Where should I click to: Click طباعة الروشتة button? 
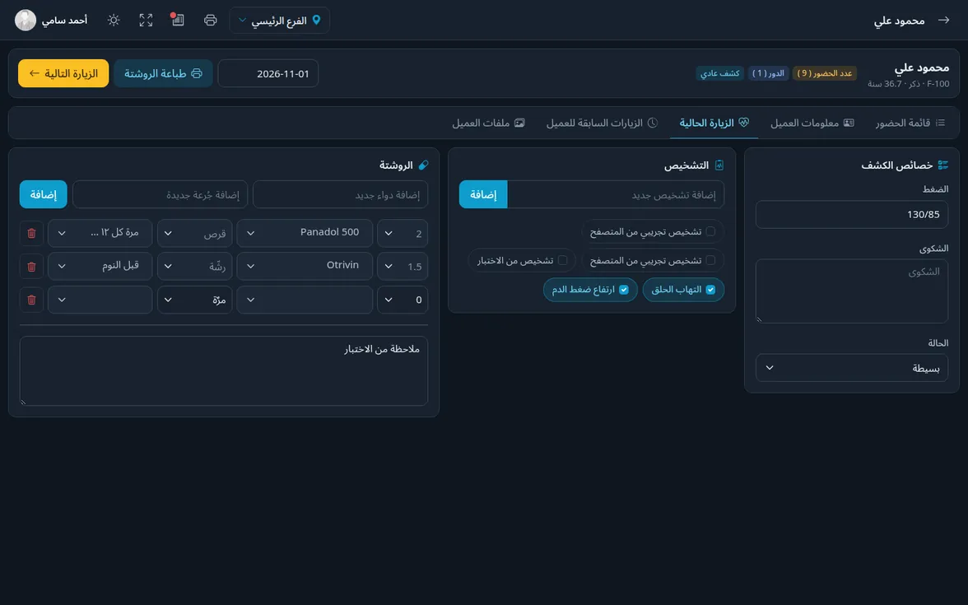164,73
